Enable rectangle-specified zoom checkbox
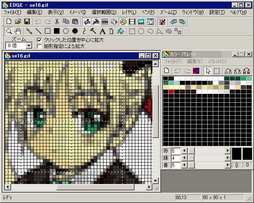Image resolution: width=254 pixels, height=203 pixels. (39, 46)
